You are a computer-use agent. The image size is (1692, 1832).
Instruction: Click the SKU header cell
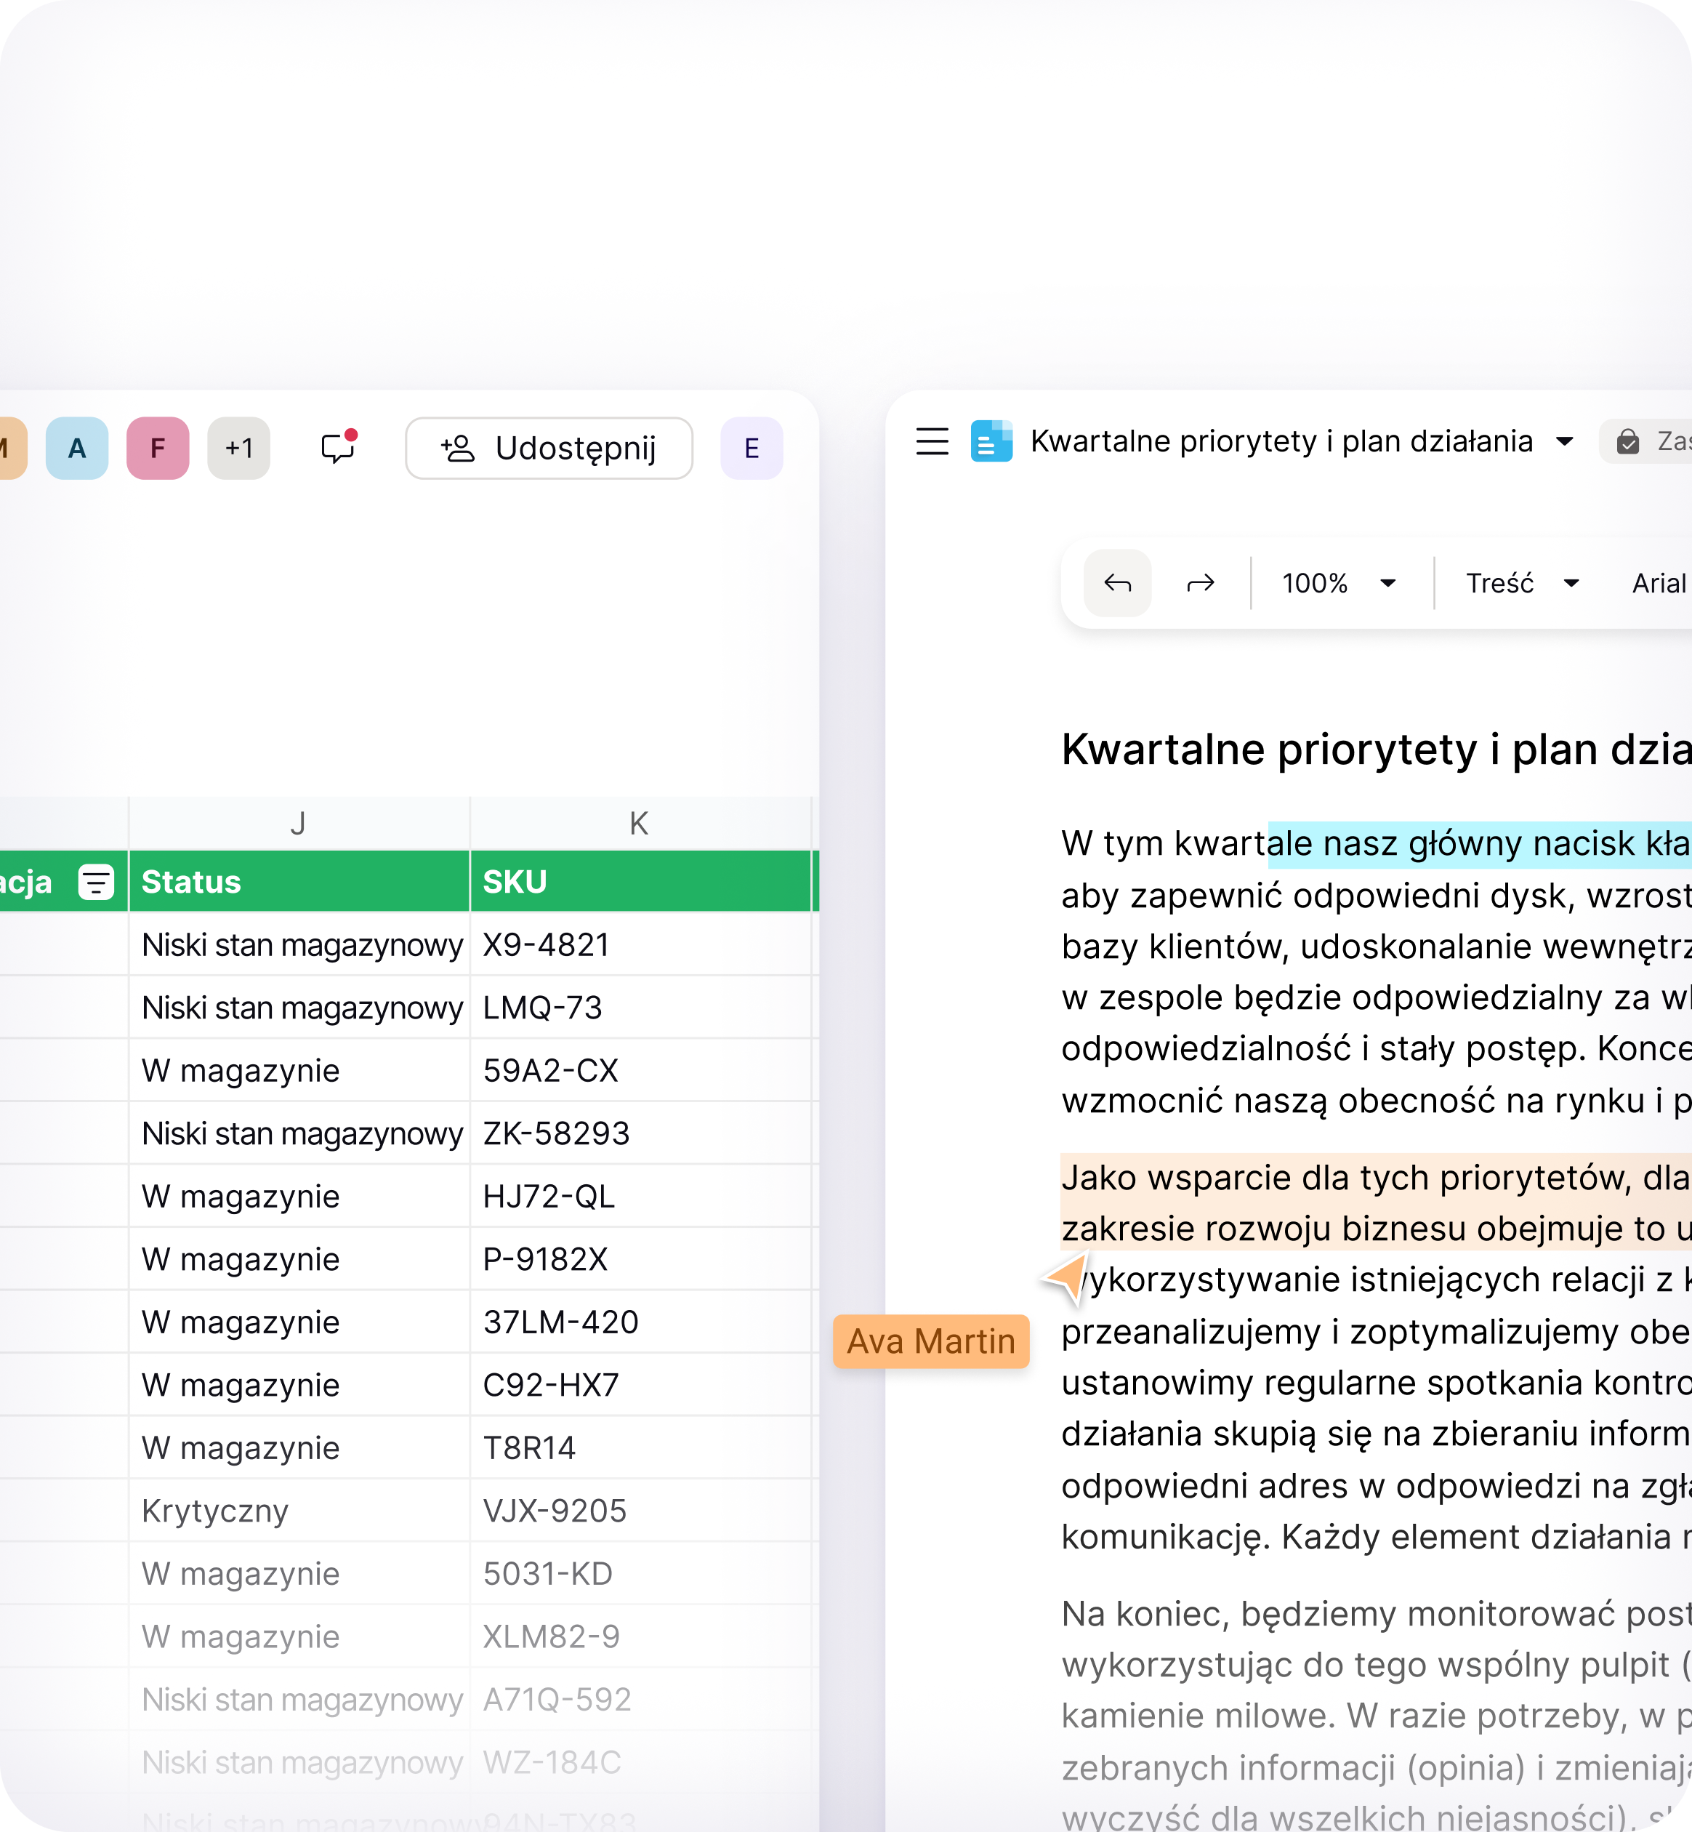[x=640, y=881]
